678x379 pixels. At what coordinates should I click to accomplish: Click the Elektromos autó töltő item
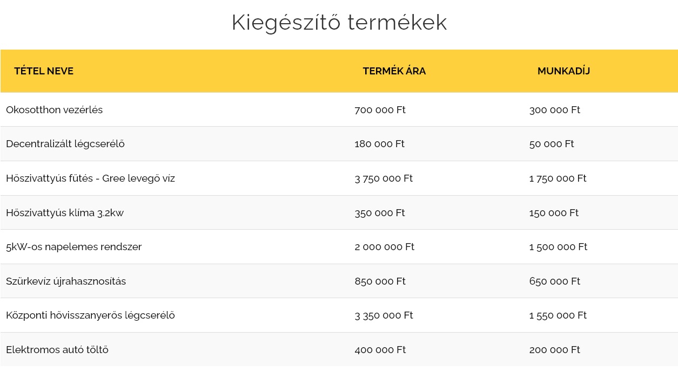[57, 350]
